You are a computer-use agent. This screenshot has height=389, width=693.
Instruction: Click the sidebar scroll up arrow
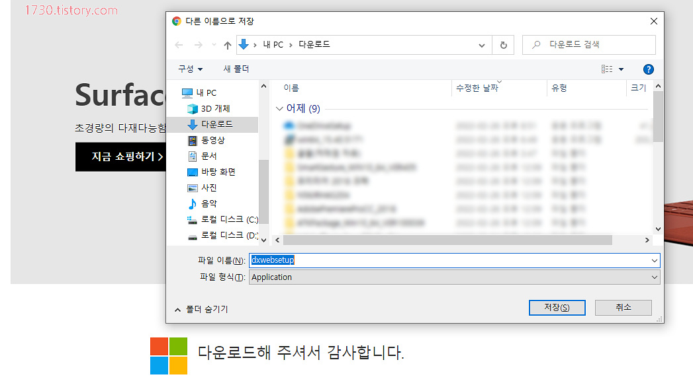point(264,87)
